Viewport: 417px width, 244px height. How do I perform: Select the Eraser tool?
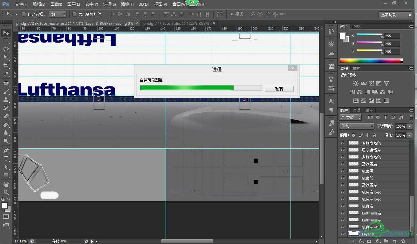click(6, 116)
